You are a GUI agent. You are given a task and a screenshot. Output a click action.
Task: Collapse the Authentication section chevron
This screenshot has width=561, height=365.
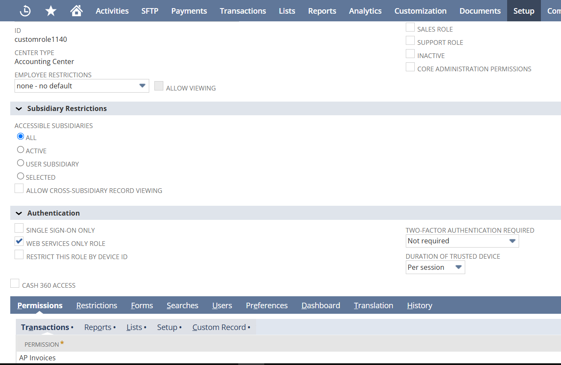[x=19, y=213]
